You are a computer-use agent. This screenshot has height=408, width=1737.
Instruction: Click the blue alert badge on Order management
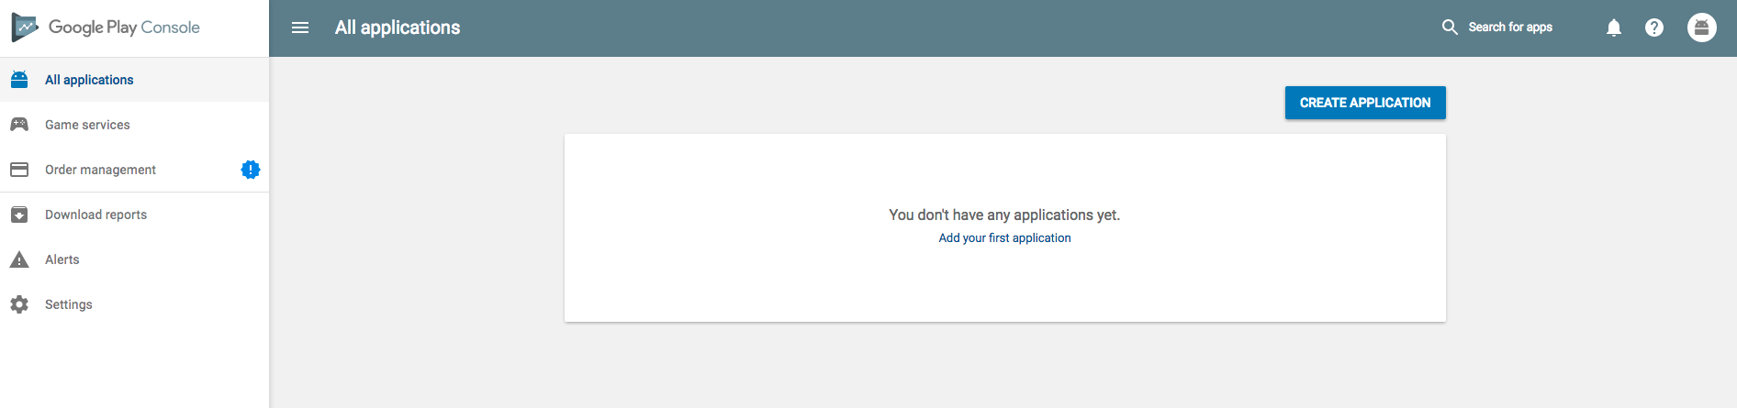(250, 170)
